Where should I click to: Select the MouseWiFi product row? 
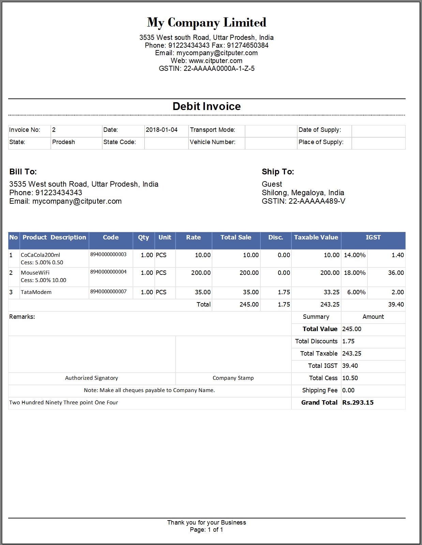[207, 277]
